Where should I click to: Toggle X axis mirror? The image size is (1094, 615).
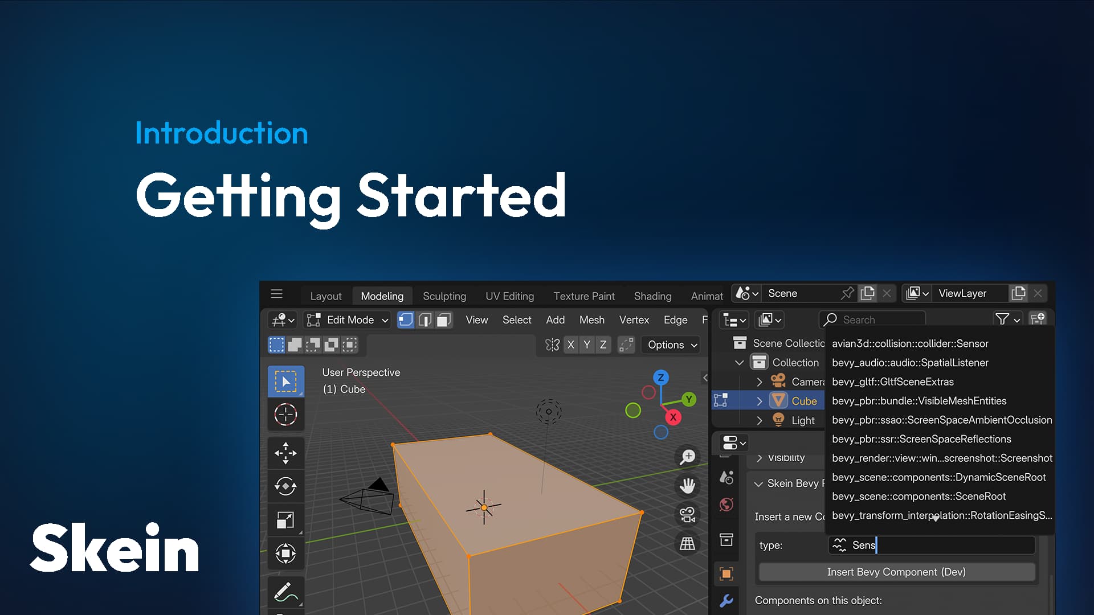[570, 345]
